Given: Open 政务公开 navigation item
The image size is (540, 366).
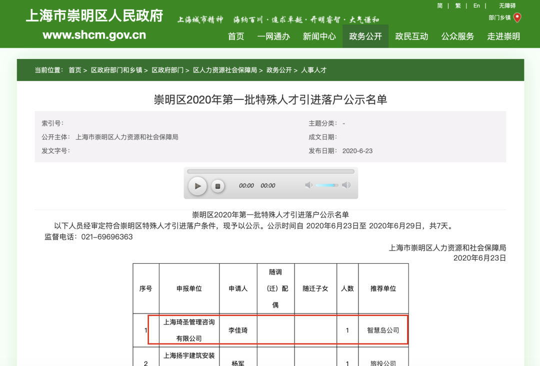Looking at the screenshot, I should 365,36.
